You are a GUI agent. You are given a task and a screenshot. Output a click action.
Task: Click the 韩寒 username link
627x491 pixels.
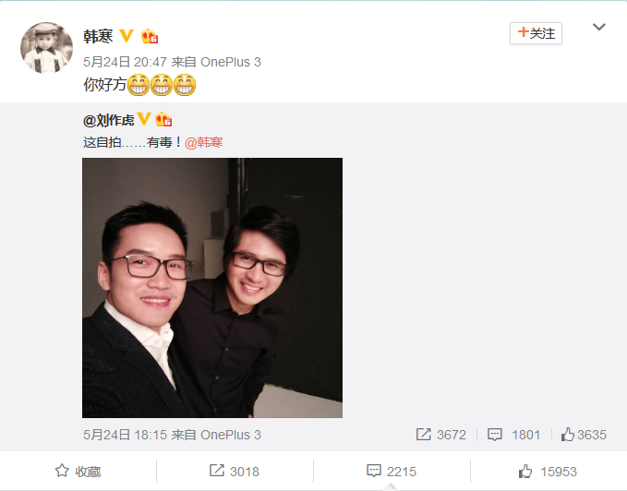point(98,36)
